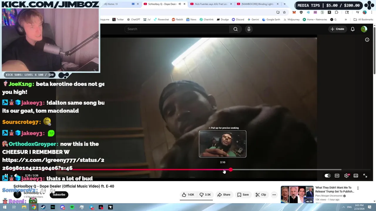Click the video info card icon

click(367, 40)
